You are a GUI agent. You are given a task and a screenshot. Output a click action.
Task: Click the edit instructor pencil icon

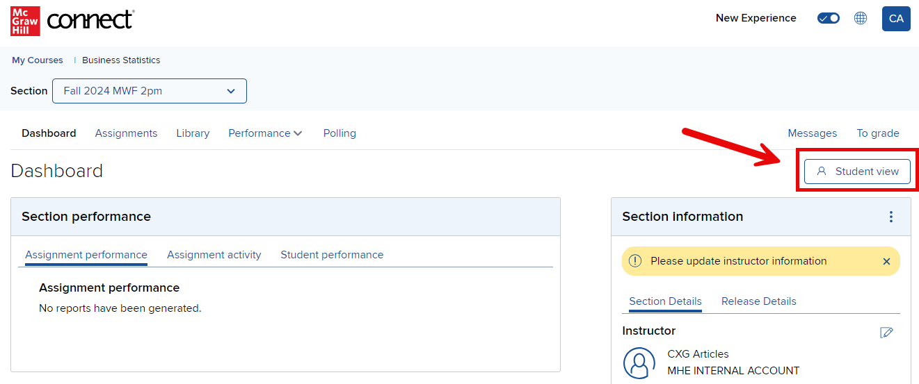click(886, 333)
